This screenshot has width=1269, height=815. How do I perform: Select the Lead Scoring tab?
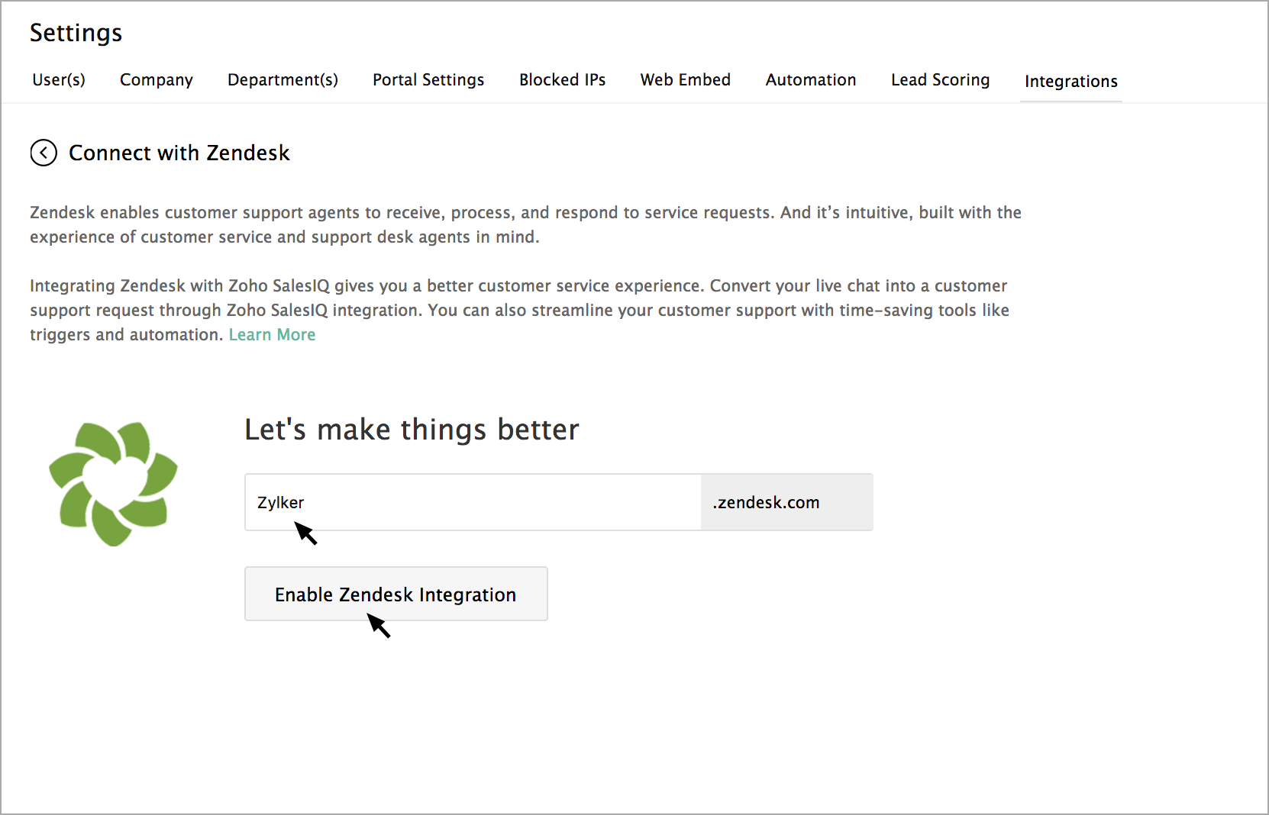940,80
